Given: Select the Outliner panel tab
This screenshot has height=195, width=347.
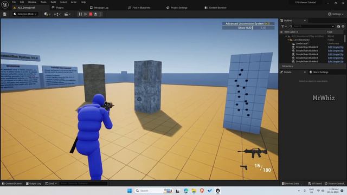Looking at the screenshot, I should [x=288, y=21].
